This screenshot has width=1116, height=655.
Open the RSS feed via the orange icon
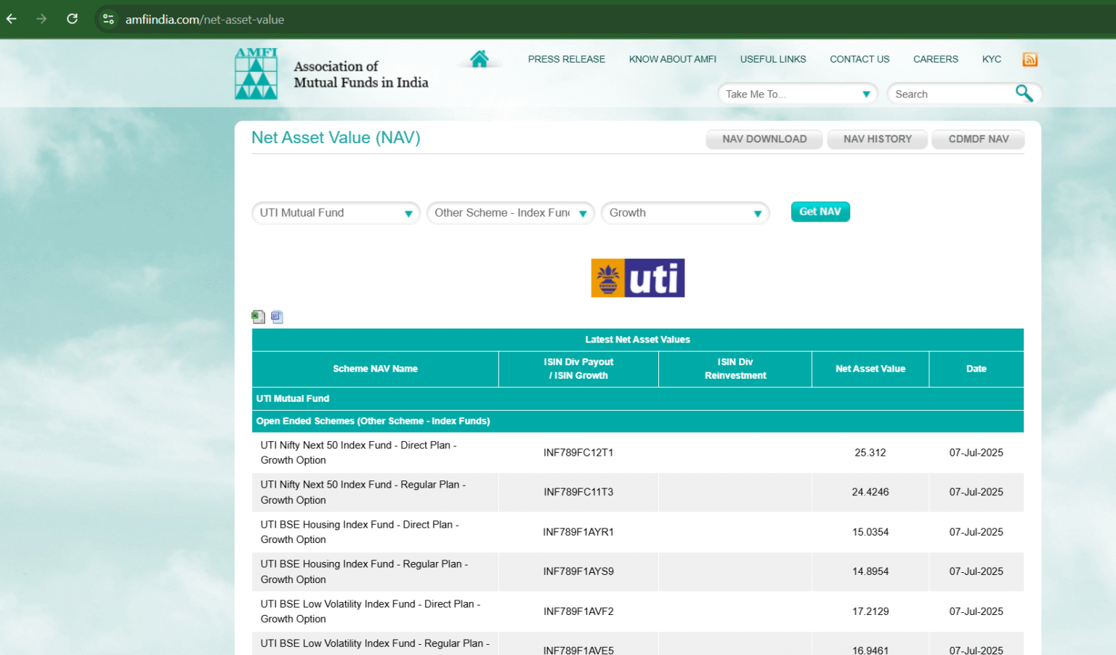click(1030, 59)
